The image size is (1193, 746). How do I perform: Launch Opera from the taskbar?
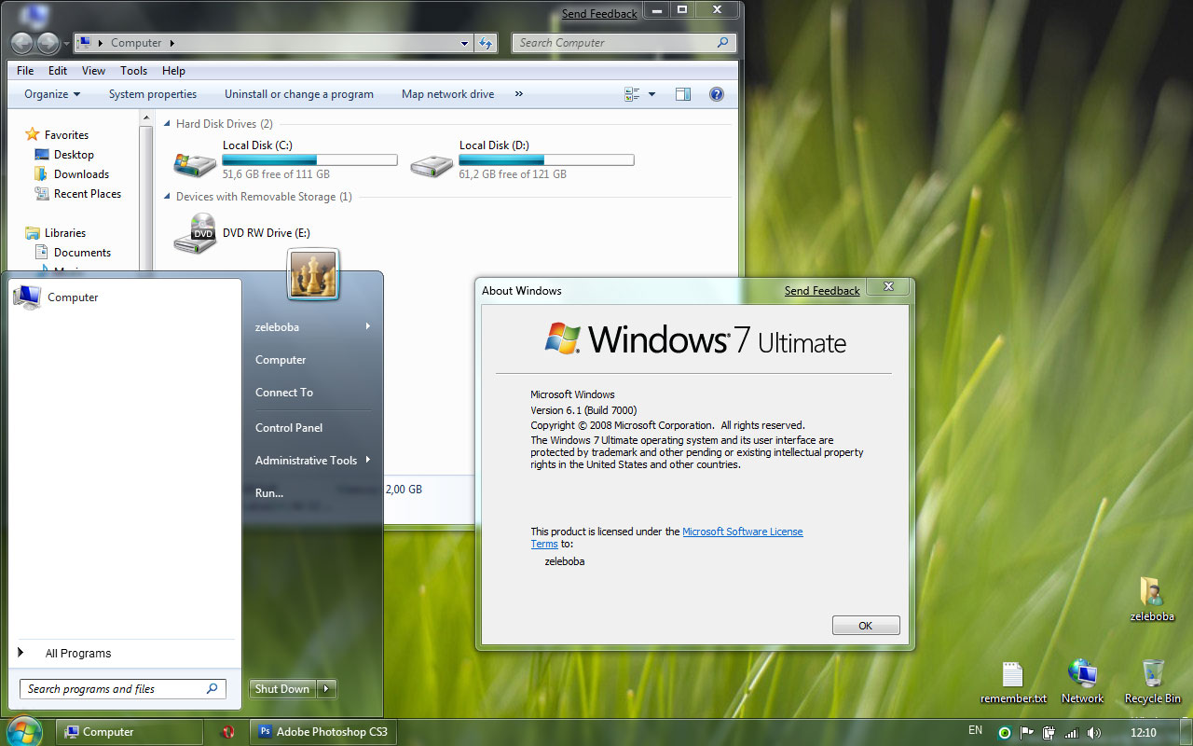tap(227, 732)
